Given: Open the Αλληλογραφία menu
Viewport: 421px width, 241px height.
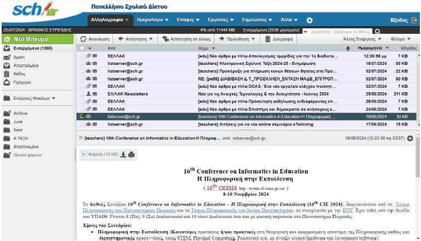Looking at the screenshot, I should click(x=110, y=20).
